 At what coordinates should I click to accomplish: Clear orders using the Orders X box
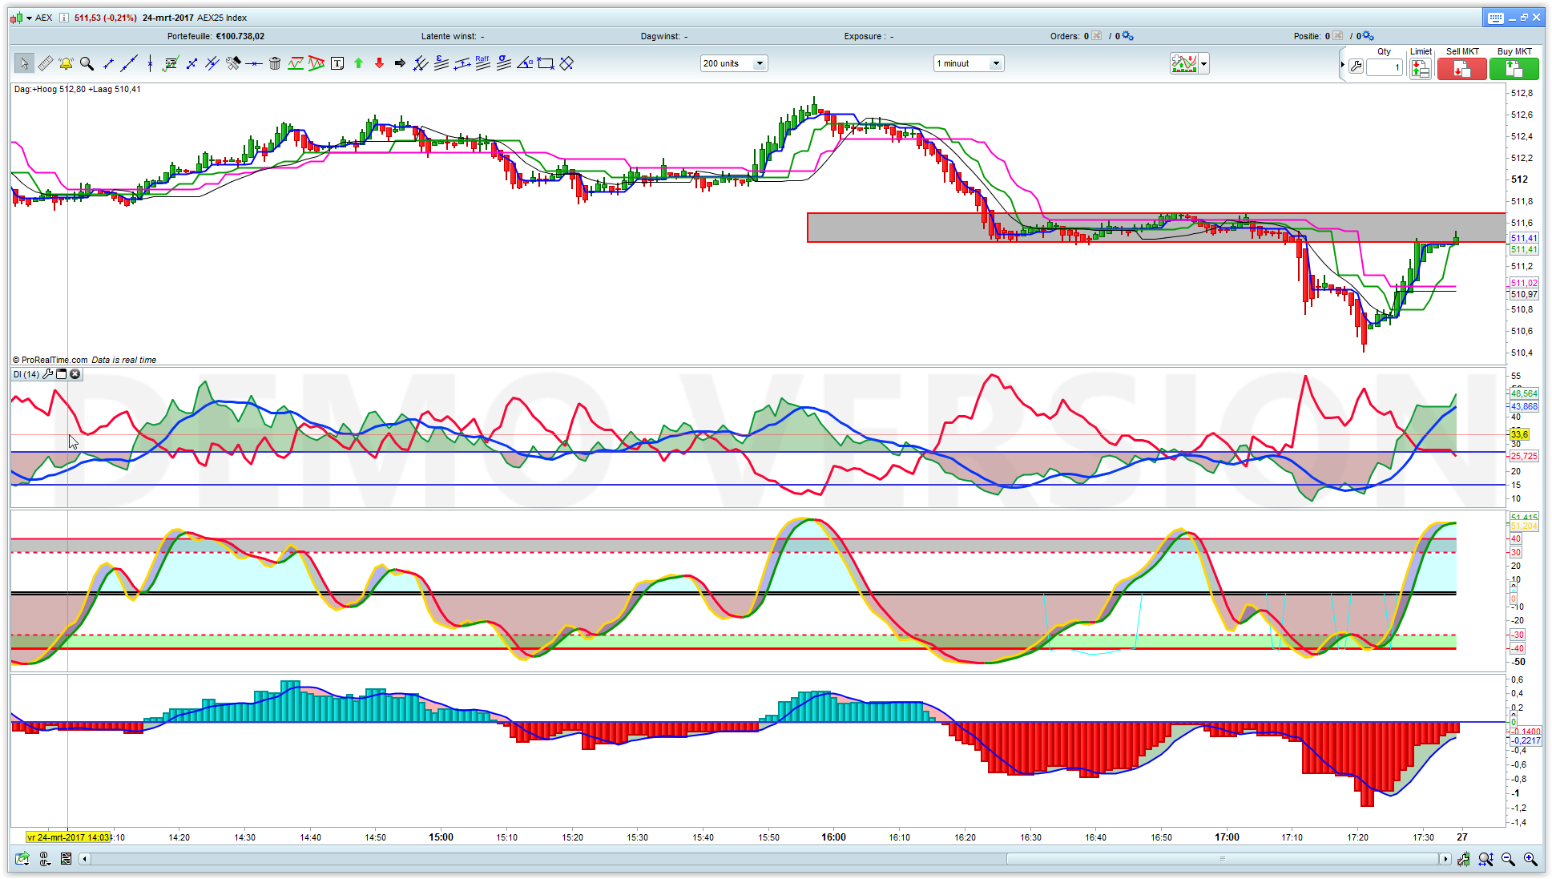point(1097,36)
